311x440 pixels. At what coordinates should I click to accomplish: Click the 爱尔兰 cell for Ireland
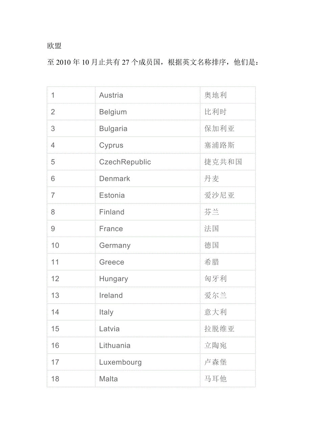click(215, 295)
